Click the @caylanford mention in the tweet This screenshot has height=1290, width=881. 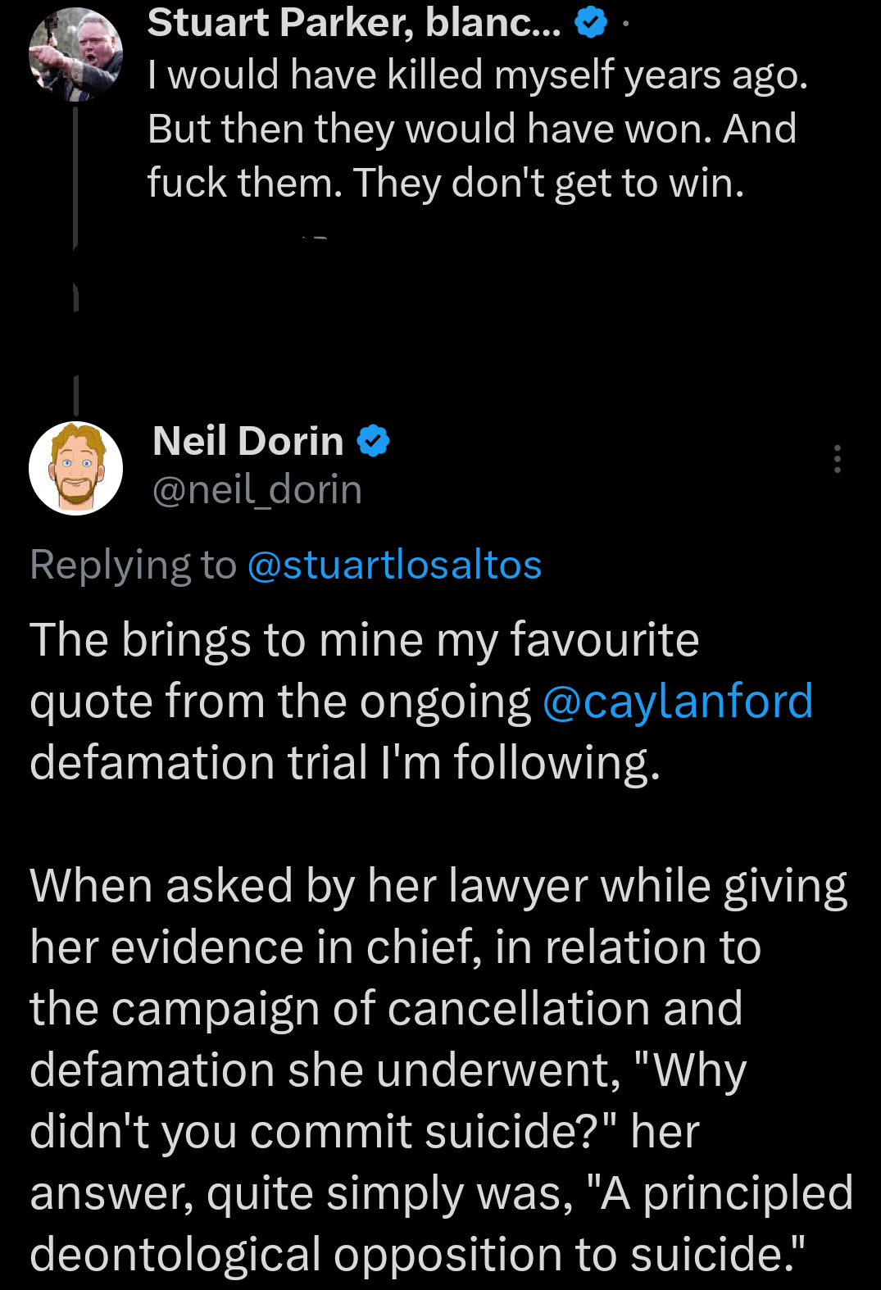coord(678,701)
